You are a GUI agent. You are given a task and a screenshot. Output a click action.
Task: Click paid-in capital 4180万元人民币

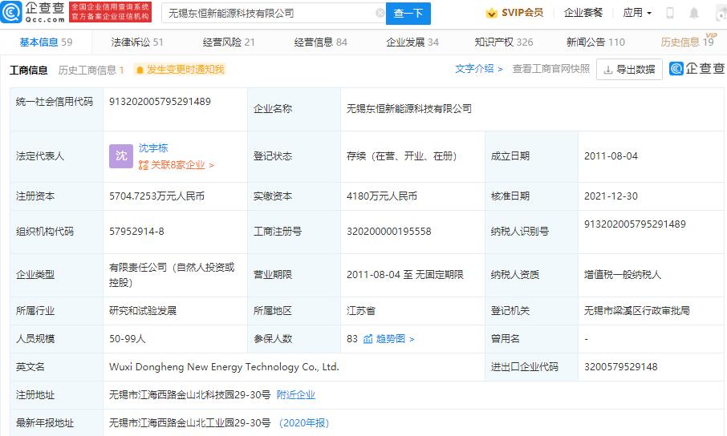pyautogui.click(x=382, y=196)
